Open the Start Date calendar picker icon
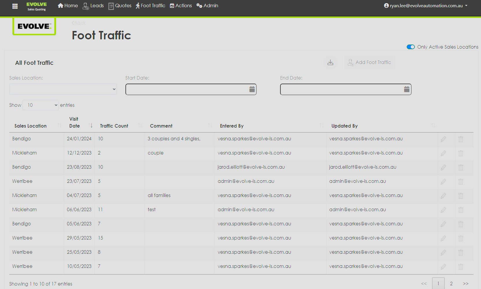The height and width of the screenshot is (289, 481). 252,89
